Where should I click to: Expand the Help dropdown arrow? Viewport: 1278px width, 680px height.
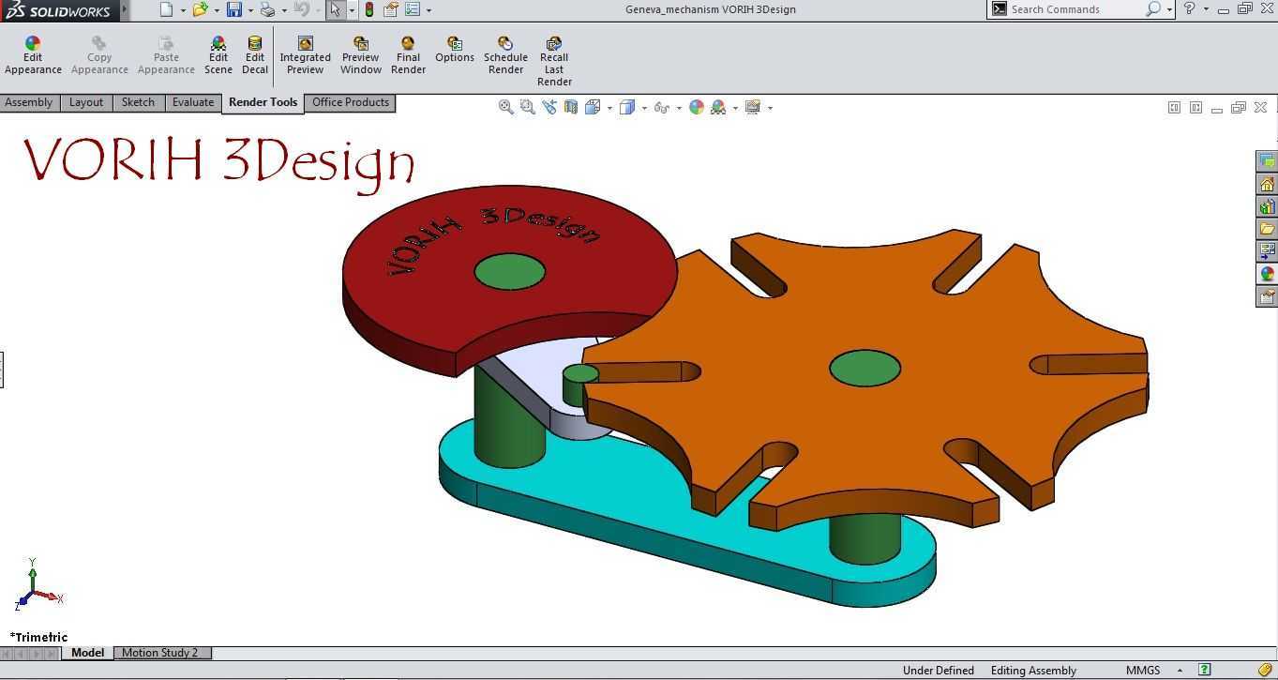[1205, 9]
